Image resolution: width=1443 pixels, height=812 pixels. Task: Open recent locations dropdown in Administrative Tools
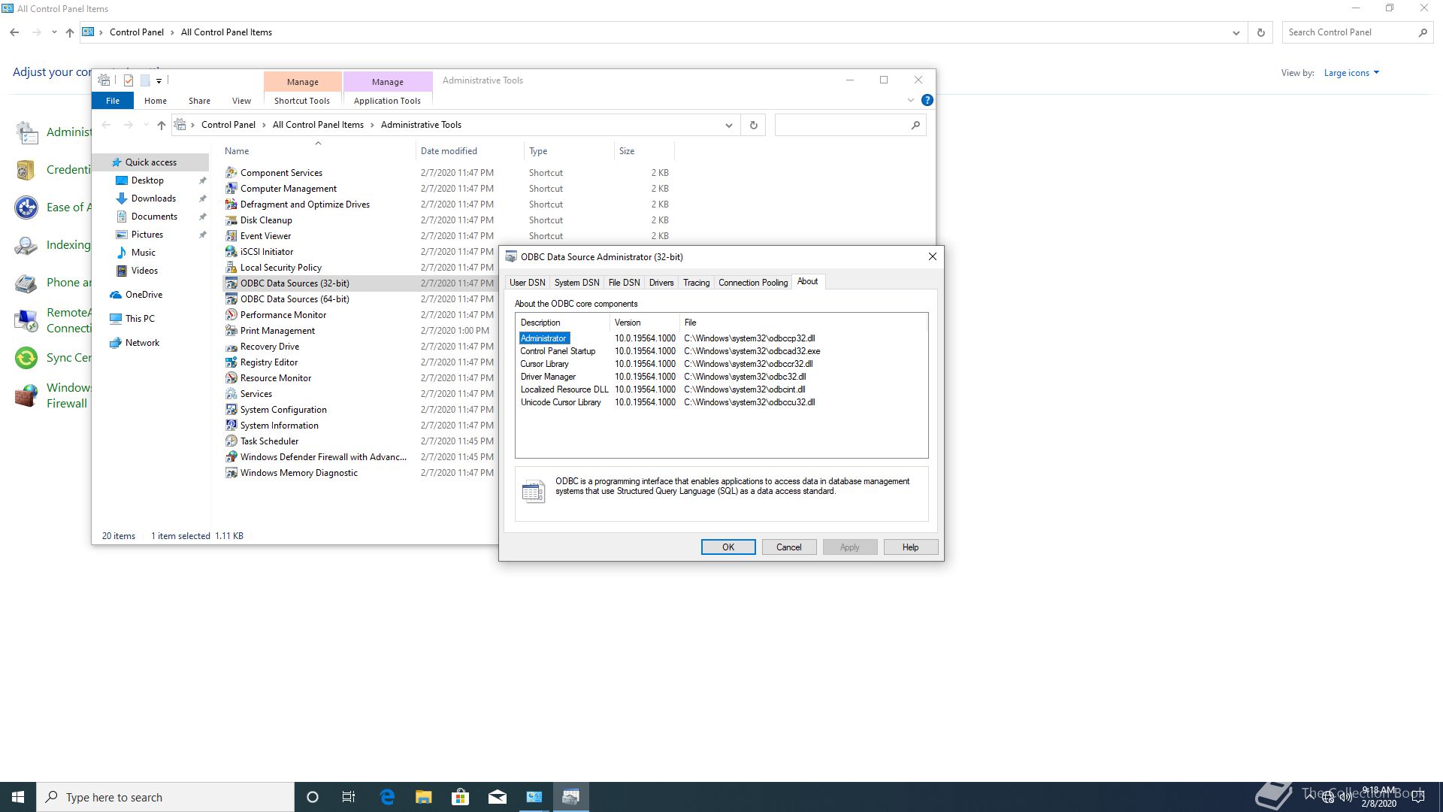point(146,125)
